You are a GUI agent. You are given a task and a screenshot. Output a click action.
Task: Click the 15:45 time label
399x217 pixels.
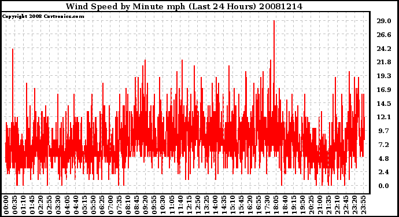[241, 205]
